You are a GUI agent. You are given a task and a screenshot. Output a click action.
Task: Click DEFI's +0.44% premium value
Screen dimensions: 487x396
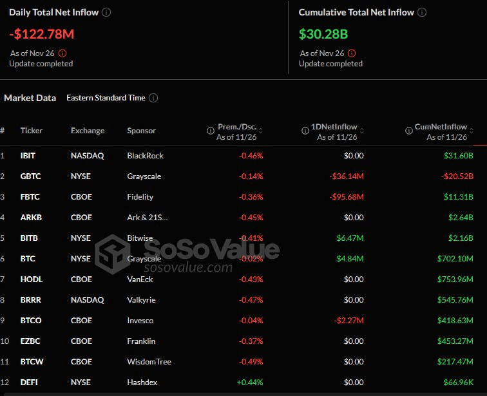(250, 382)
